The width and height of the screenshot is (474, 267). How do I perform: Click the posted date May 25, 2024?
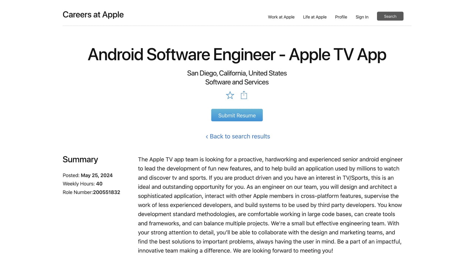tap(97, 175)
